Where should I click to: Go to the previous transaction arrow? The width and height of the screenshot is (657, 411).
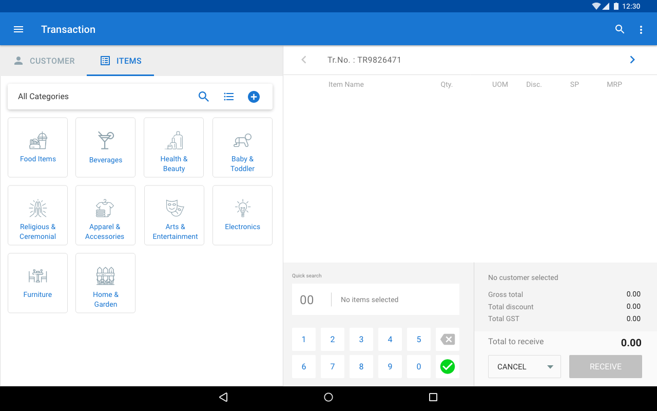pos(304,60)
